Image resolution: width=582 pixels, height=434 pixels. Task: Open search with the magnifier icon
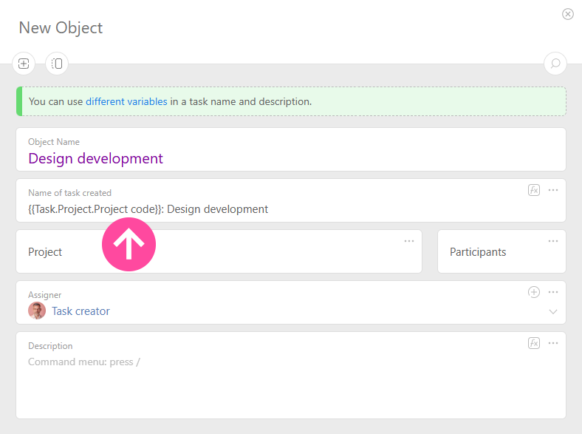pos(555,64)
